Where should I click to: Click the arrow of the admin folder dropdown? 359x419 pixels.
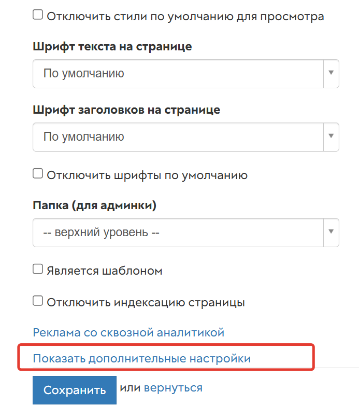[331, 232]
